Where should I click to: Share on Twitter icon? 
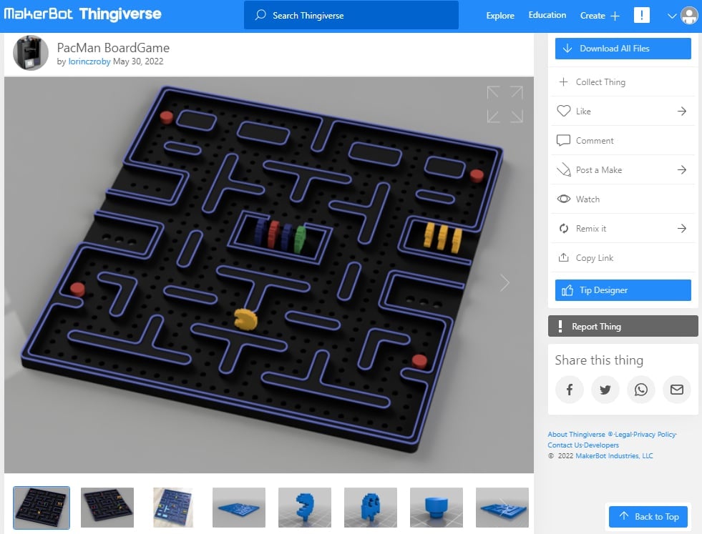pyautogui.click(x=605, y=390)
